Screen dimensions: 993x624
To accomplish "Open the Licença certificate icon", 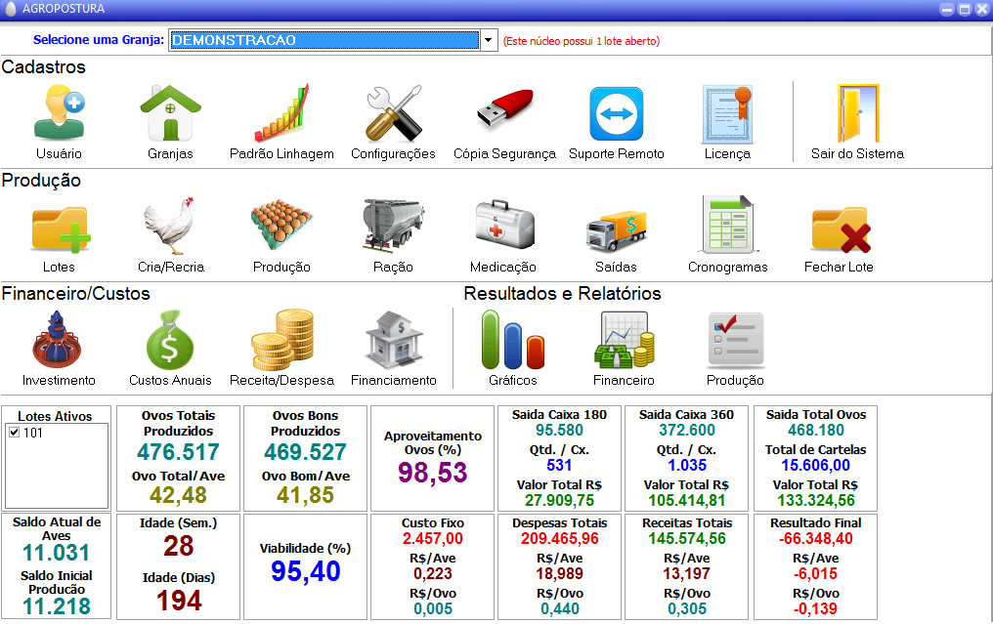I will (727, 113).
